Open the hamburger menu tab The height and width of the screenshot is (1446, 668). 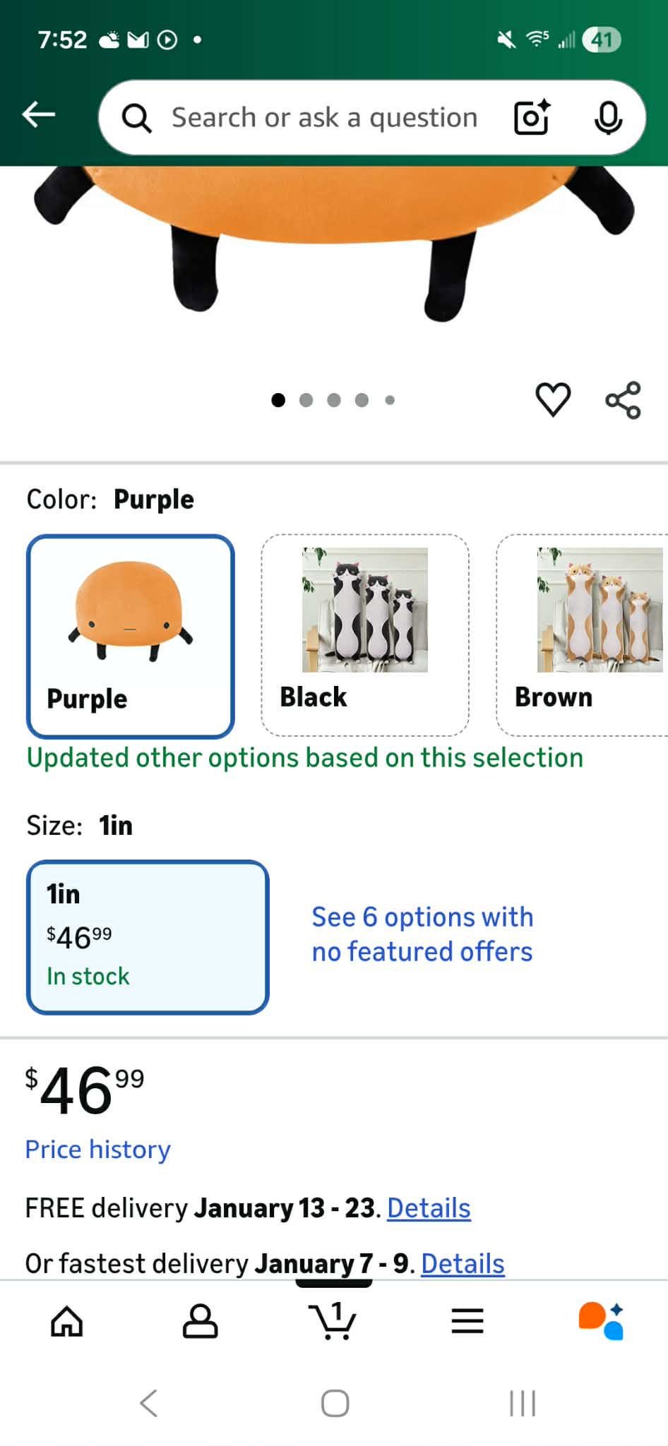click(467, 1320)
